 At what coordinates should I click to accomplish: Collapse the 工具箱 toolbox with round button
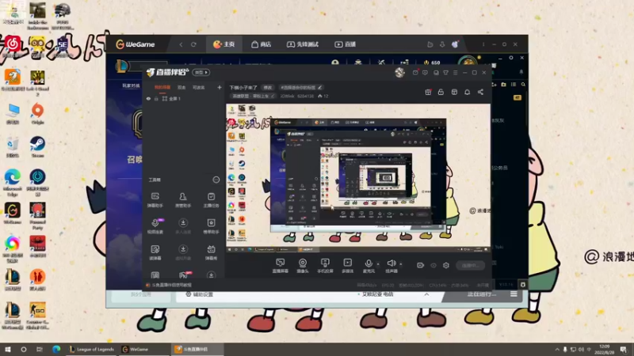pos(216,180)
